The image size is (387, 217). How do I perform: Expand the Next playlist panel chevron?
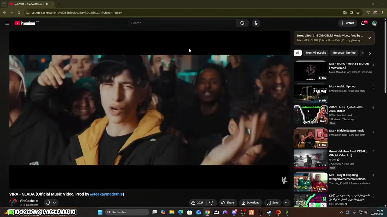pos(369,38)
